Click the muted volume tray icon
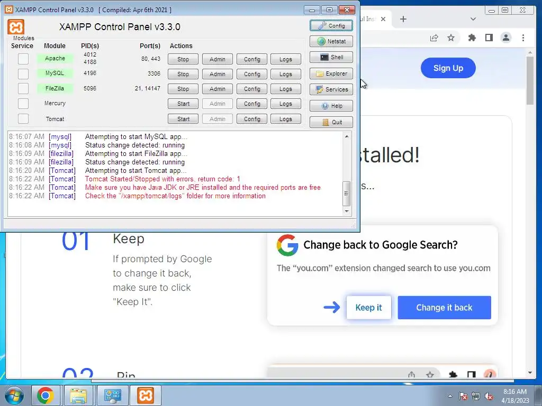Viewport: 542px width, 406px height. [x=489, y=396]
